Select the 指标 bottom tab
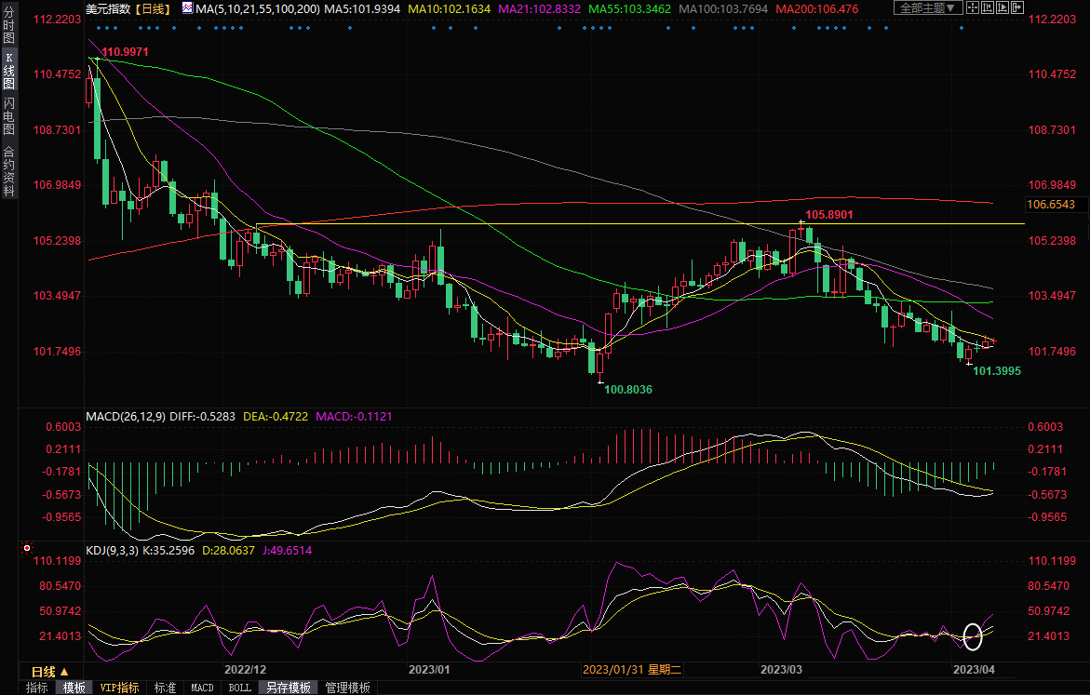 click(x=37, y=688)
